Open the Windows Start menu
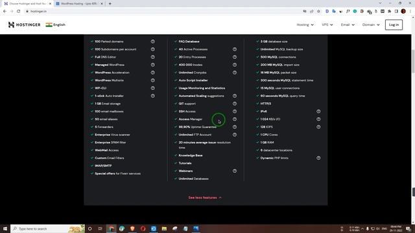415x233 pixels. tap(5, 228)
